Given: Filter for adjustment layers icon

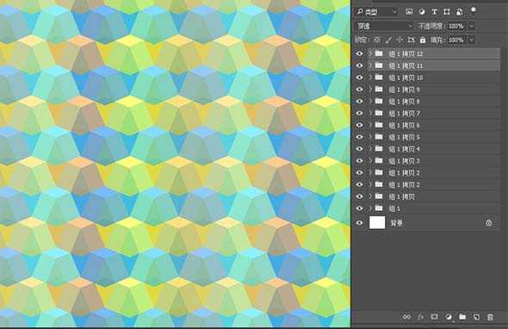Looking at the screenshot, I should click(422, 12).
